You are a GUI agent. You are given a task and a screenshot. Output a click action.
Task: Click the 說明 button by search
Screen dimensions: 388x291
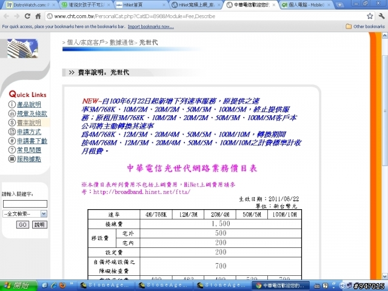point(39,225)
